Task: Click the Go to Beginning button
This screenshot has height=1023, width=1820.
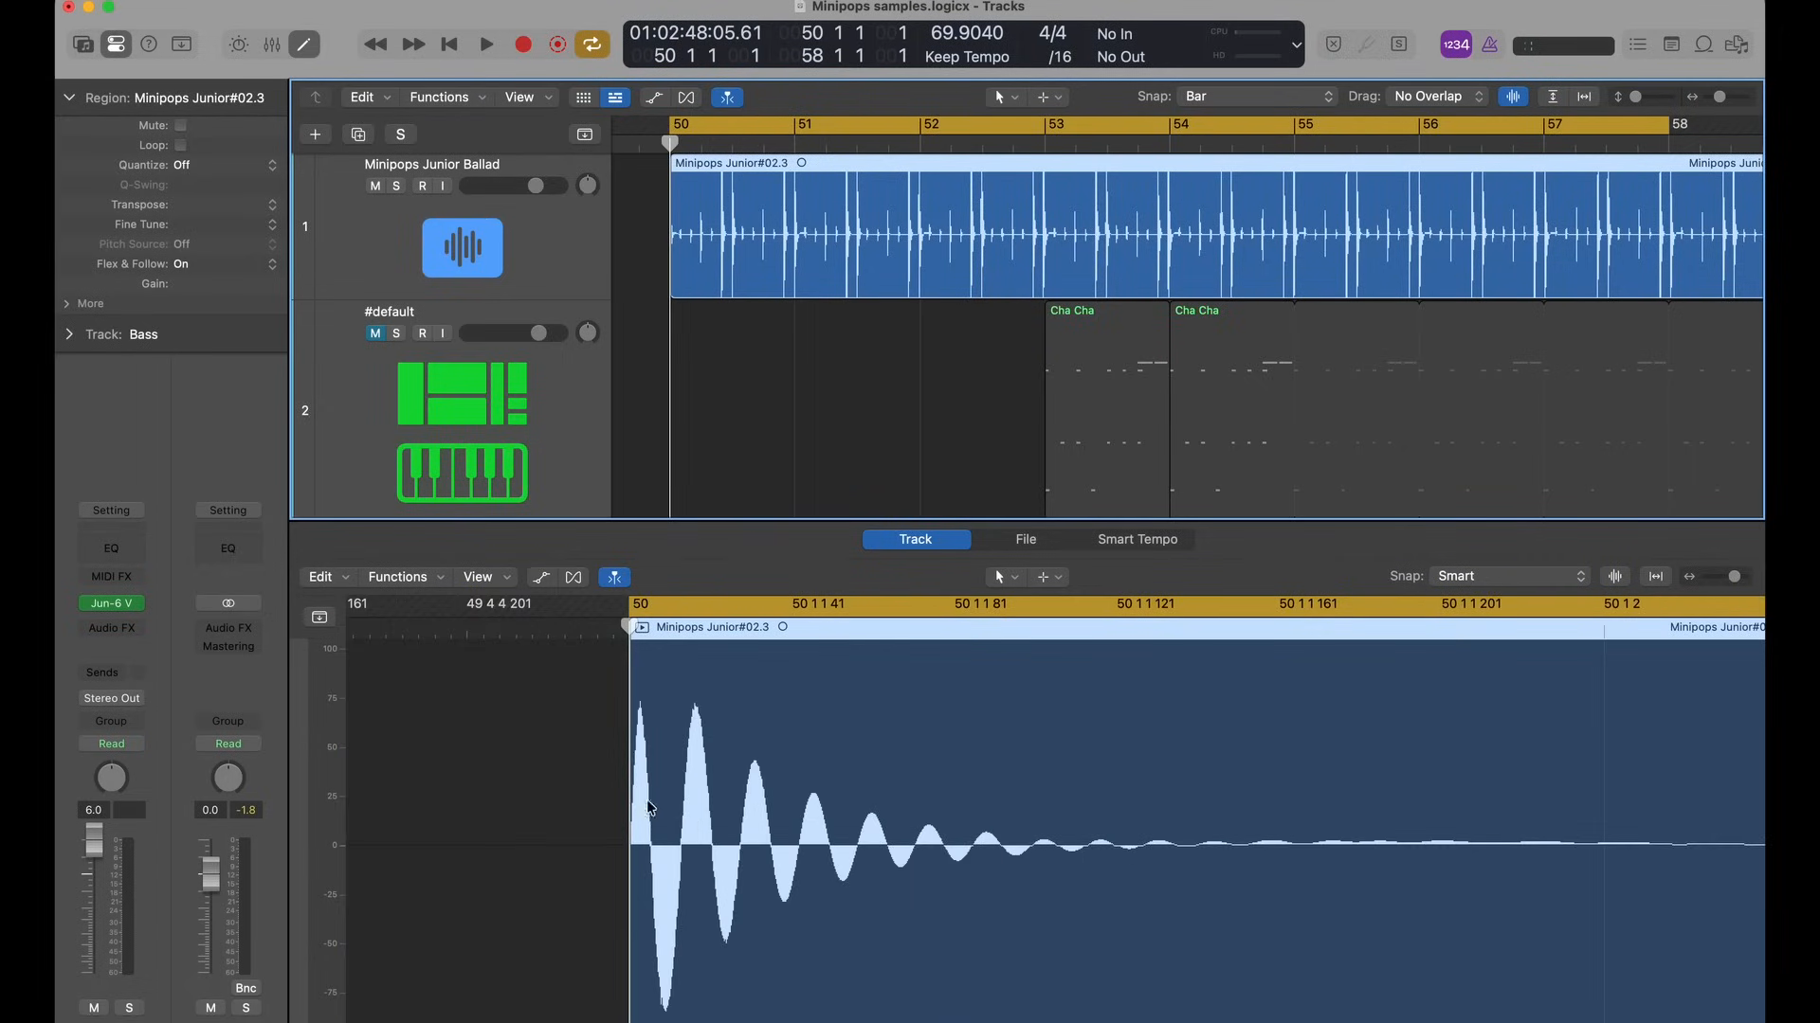Action: point(449,45)
